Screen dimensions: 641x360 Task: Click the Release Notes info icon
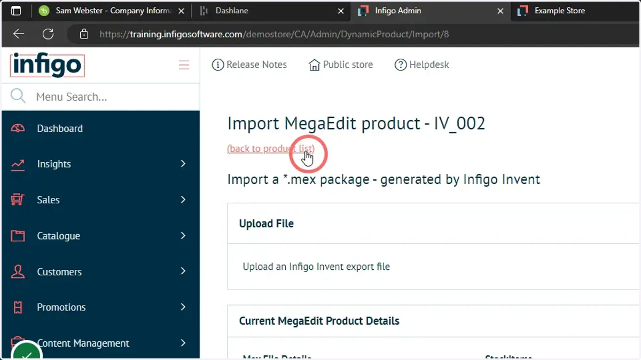pos(218,65)
